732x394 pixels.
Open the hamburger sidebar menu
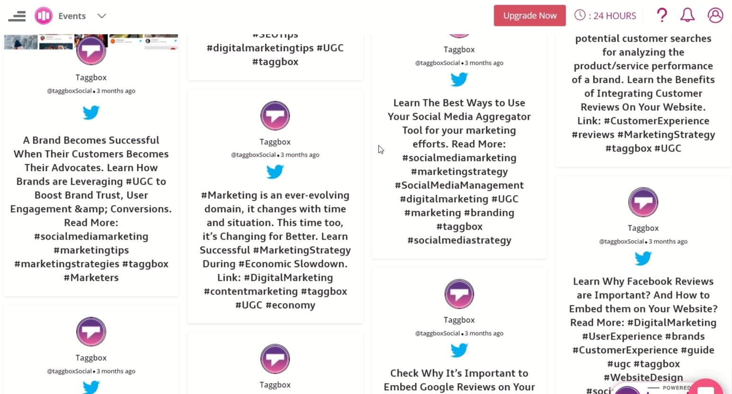[x=17, y=16]
